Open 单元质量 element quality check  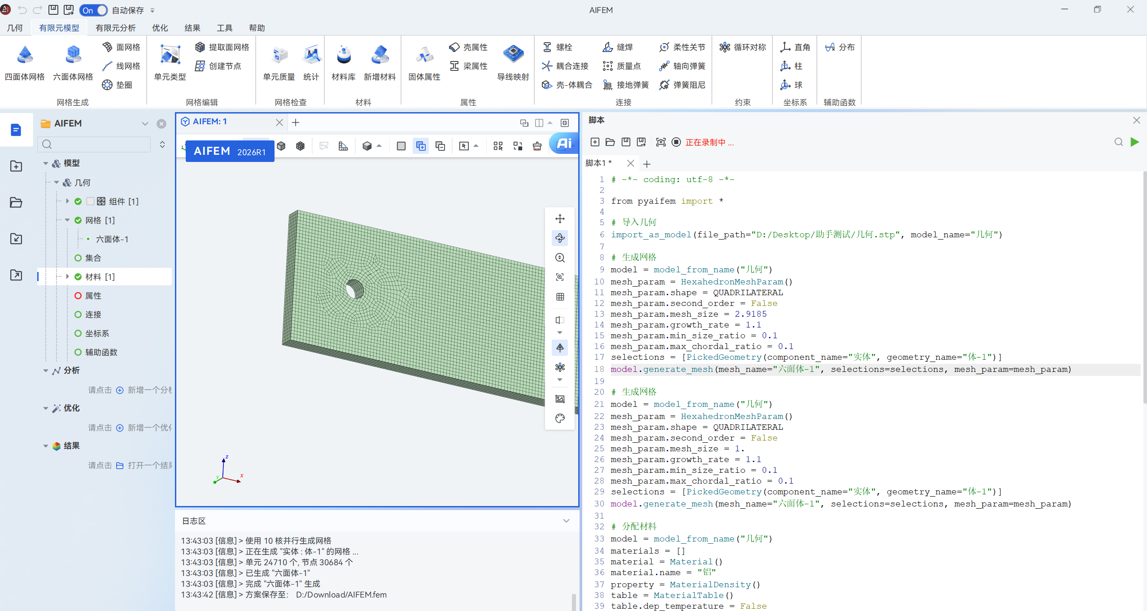tap(279, 63)
